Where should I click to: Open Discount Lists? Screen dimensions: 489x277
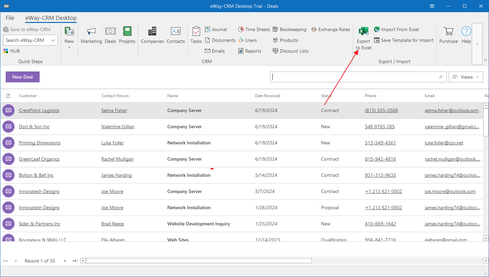point(291,51)
